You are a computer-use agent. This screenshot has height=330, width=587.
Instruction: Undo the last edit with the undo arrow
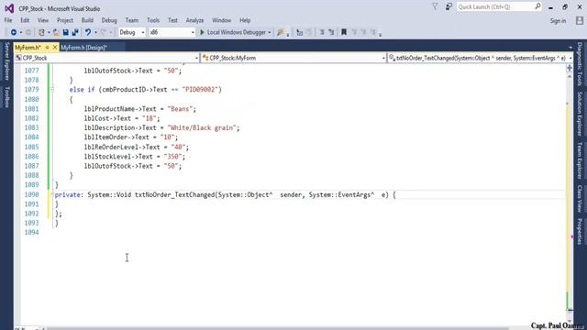coord(88,33)
